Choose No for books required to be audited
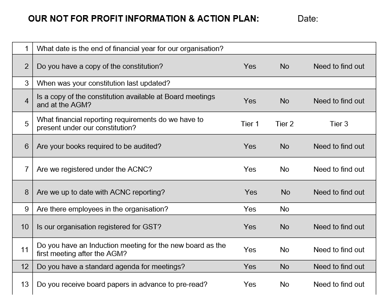Image resolution: width=384 pixels, height=295 pixels. coord(285,146)
